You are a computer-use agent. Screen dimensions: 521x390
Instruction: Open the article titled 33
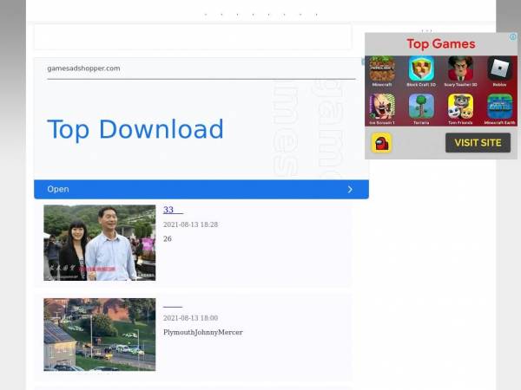click(173, 210)
